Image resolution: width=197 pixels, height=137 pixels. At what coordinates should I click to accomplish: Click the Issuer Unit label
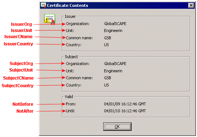click(70, 31)
